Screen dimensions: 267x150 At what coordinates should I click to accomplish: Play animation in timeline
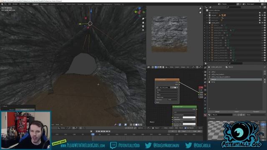click(x=104, y=131)
